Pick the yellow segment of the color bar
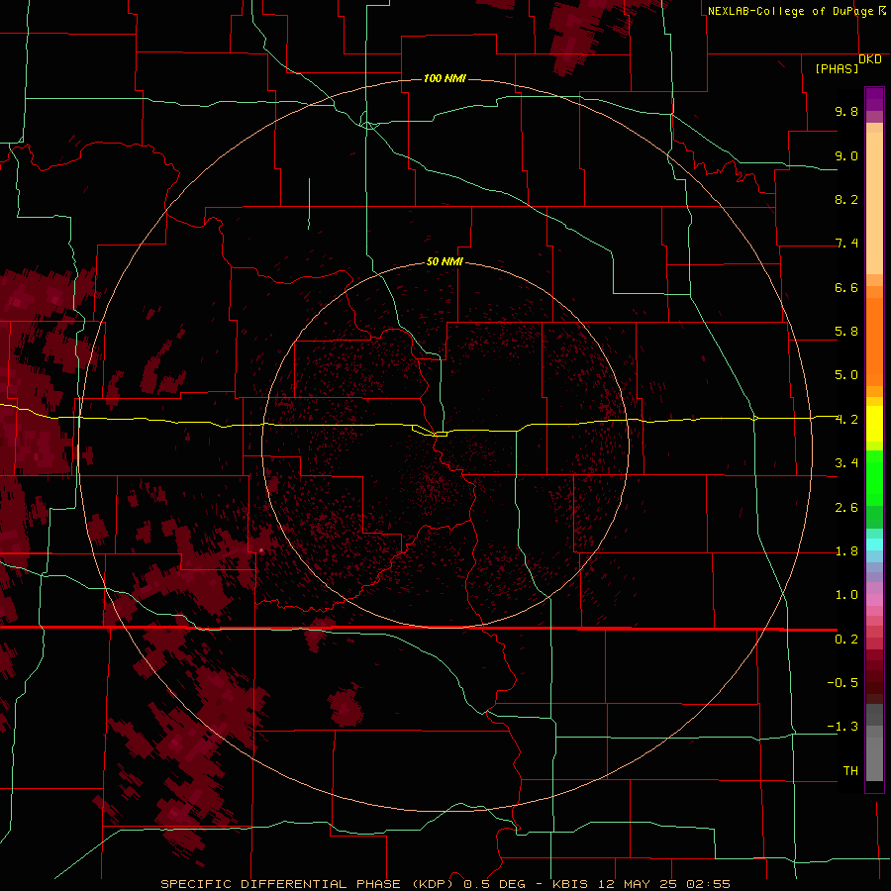Screen dimensions: 891x891 (x=874, y=424)
